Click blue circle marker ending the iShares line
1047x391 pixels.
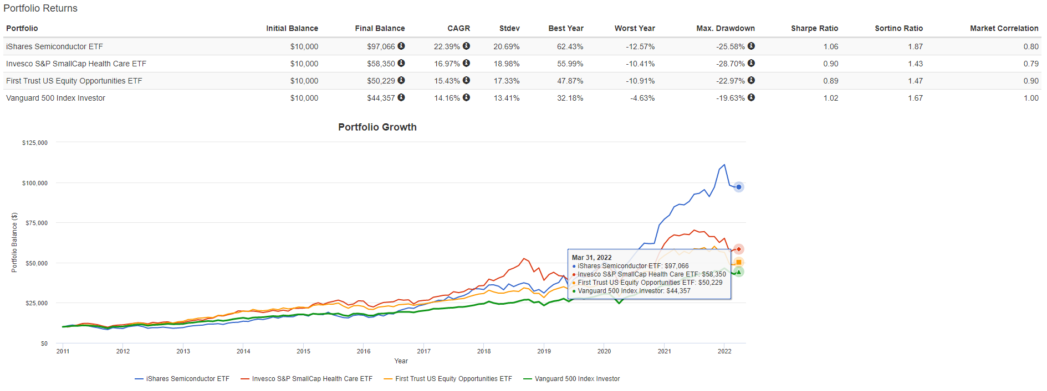[738, 187]
